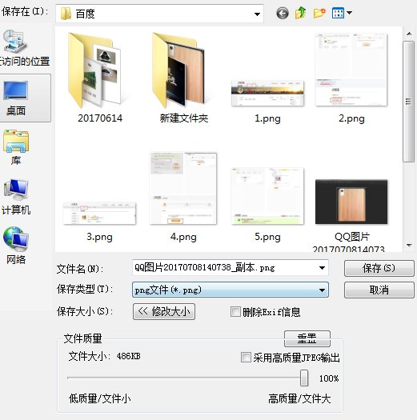This screenshot has width=417, height=420.
Task: Click the file list scroll down arrow
Action: coord(409,245)
